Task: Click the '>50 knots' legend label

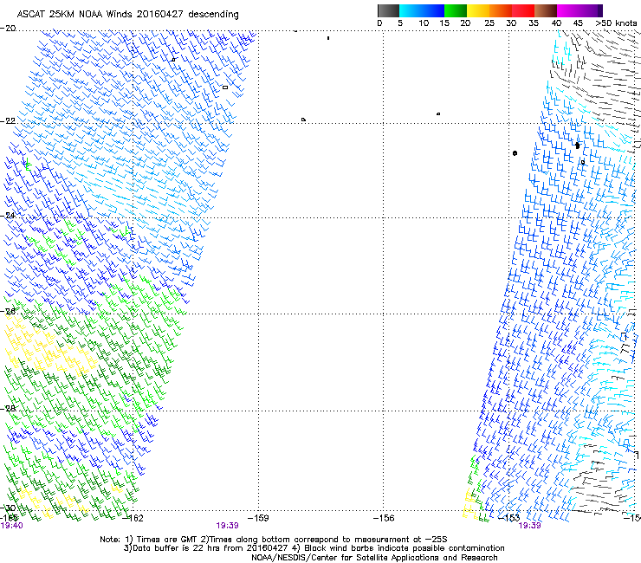Action: pyautogui.click(x=616, y=23)
